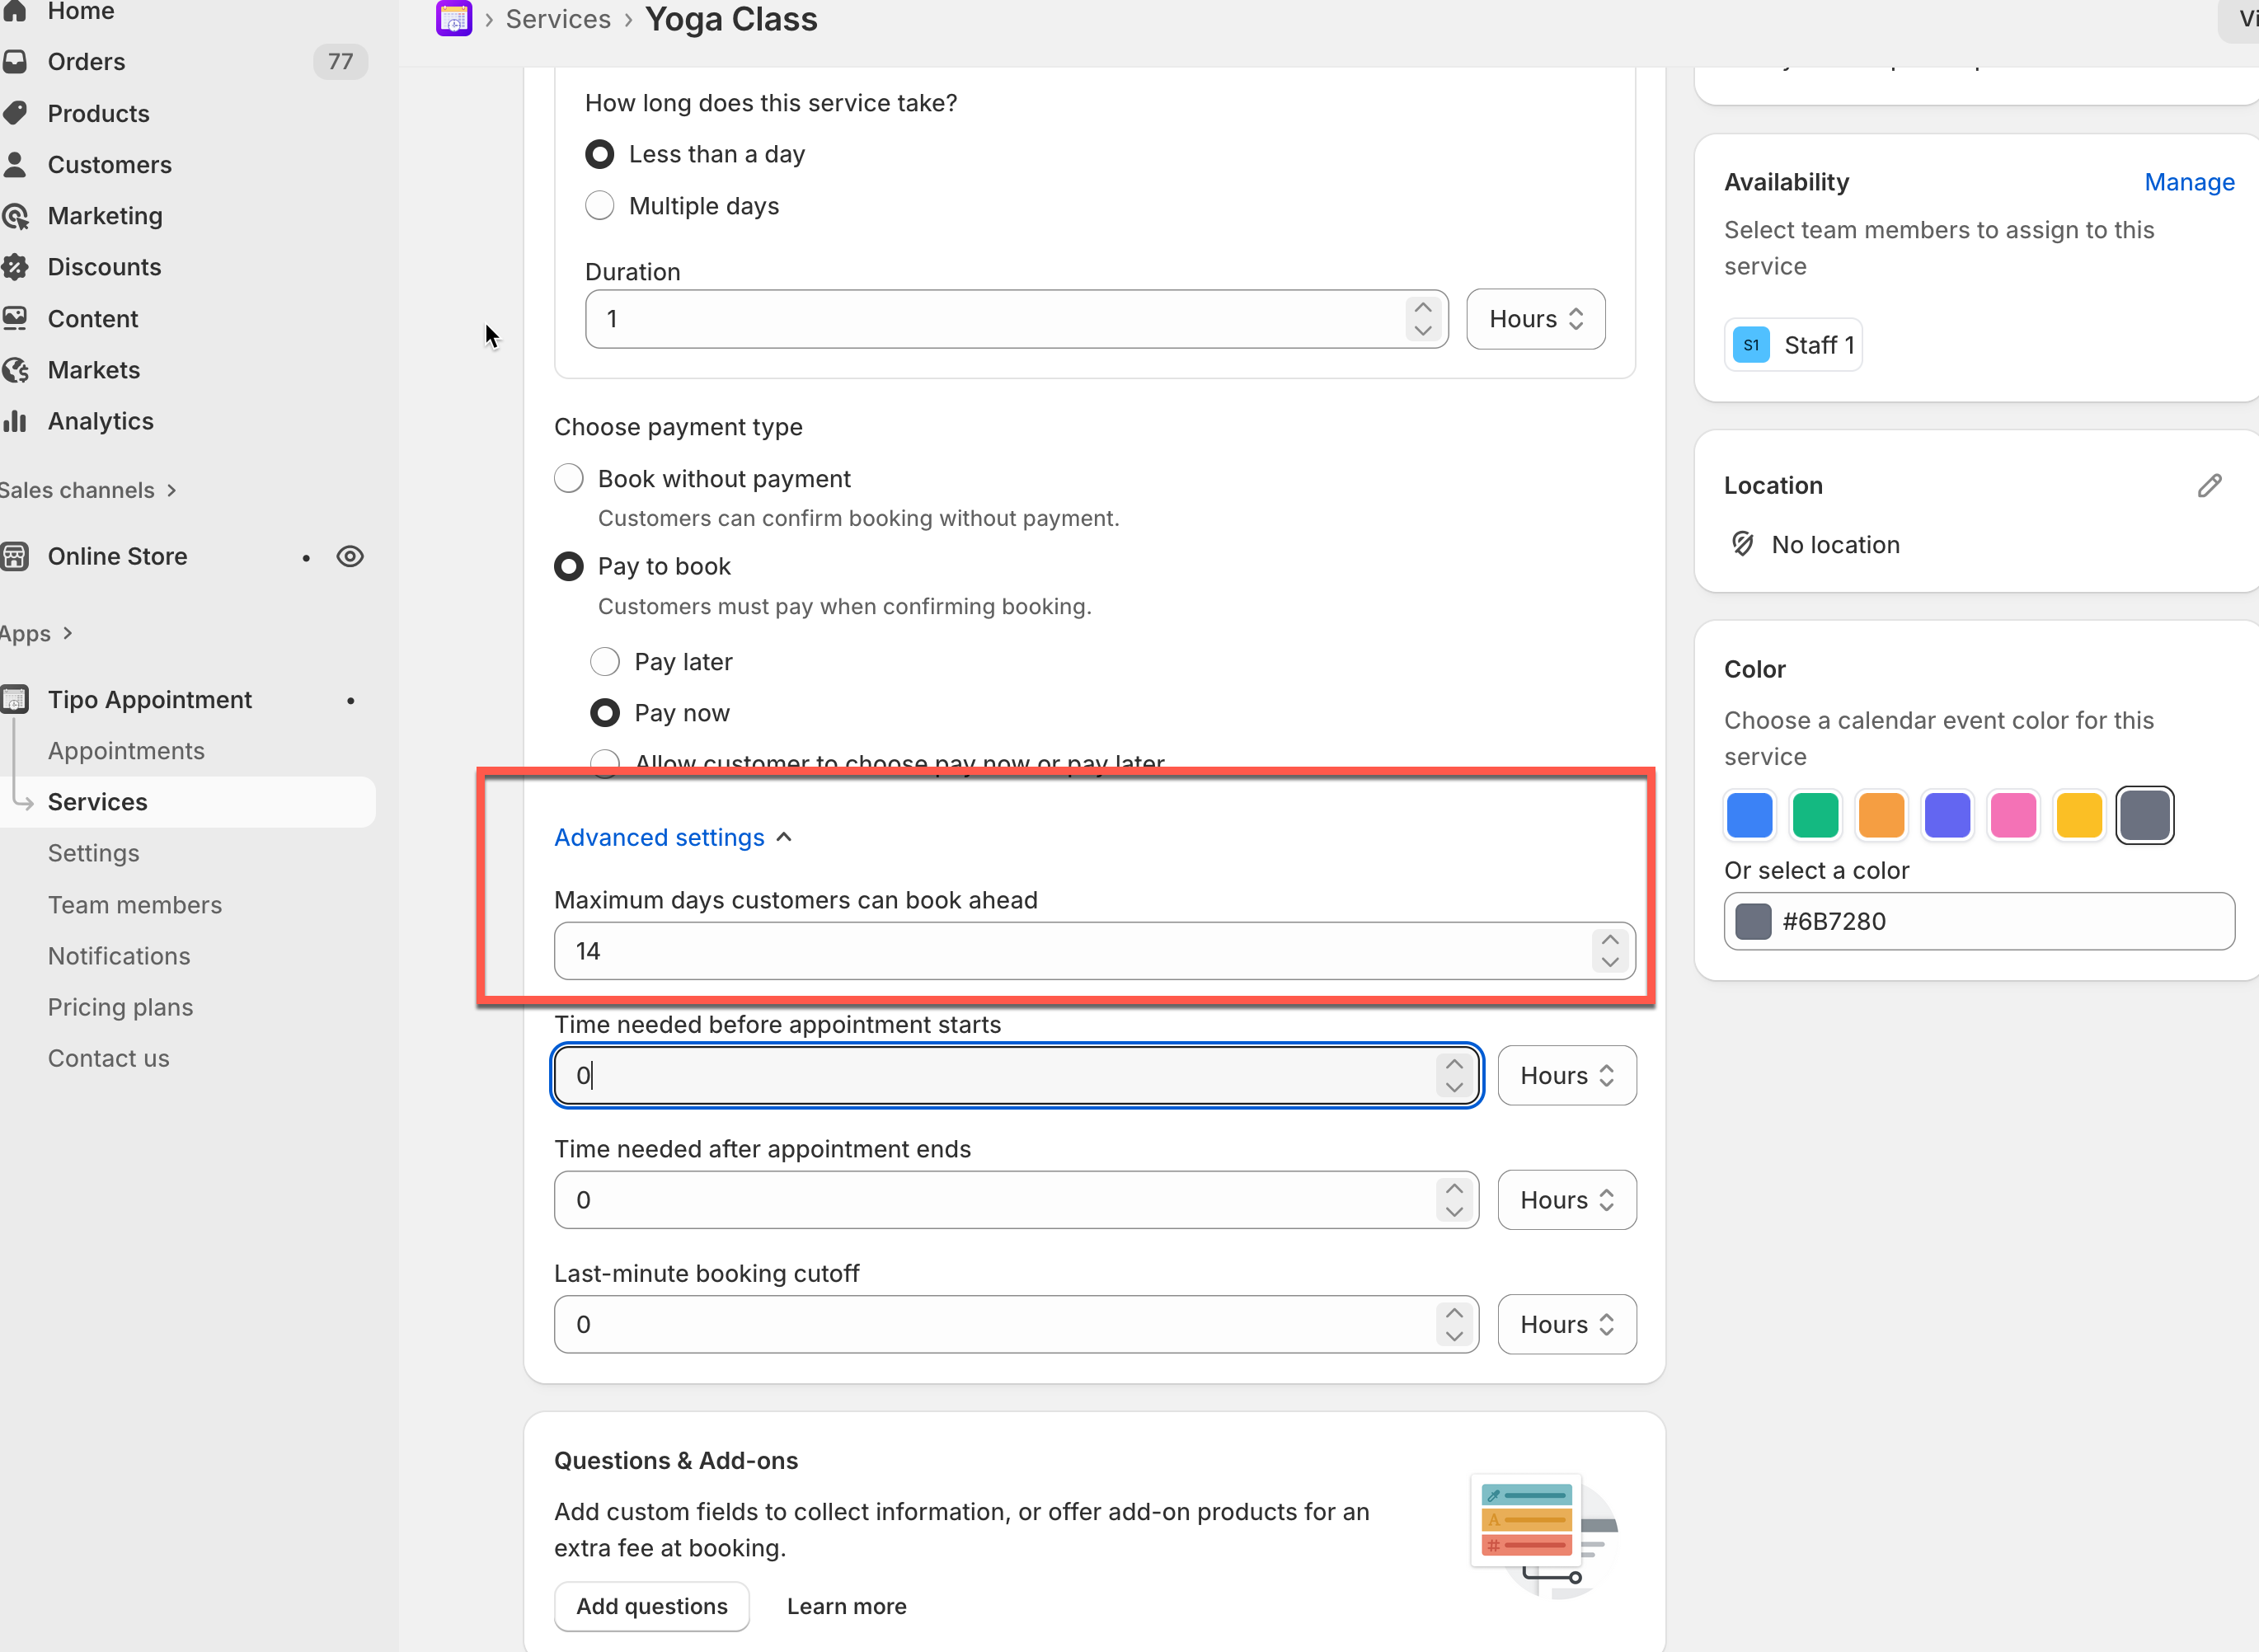Image resolution: width=2259 pixels, height=1652 pixels.
Task: Click the Staff 1 avatar badge
Action: (x=1751, y=345)
